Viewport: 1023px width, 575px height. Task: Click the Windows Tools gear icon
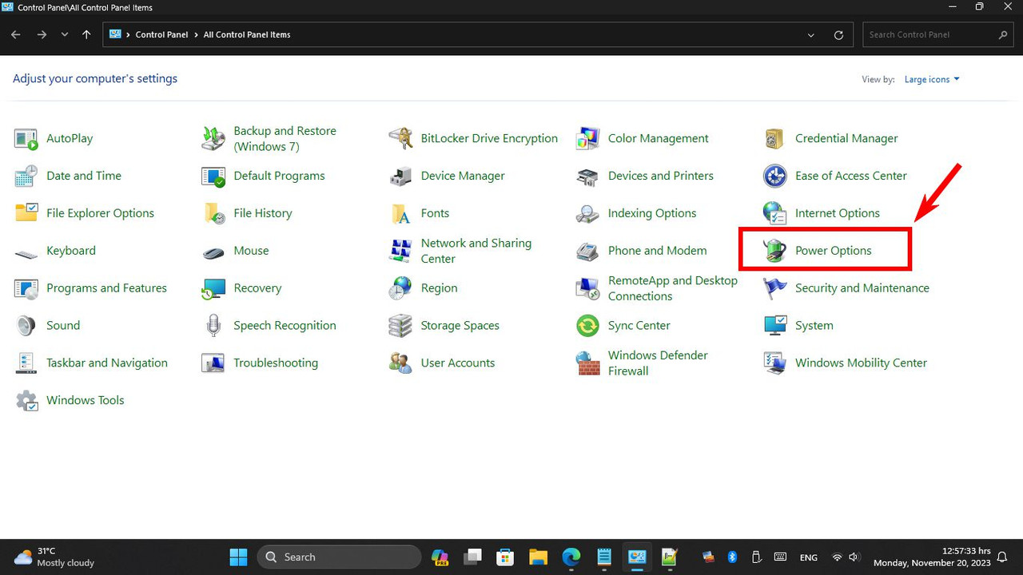[26, 400]
